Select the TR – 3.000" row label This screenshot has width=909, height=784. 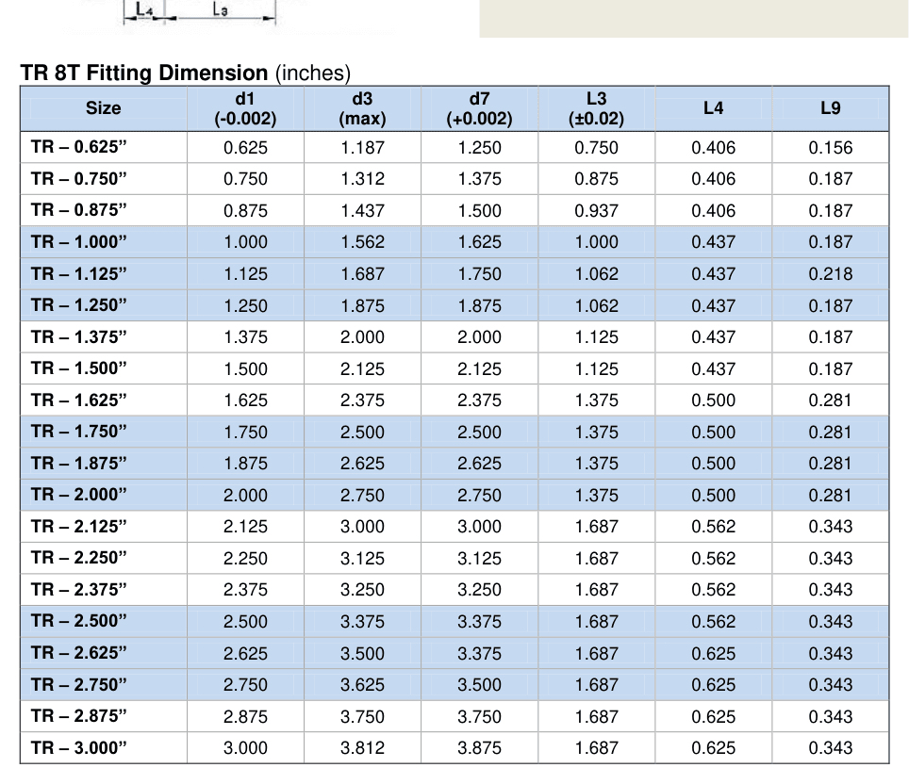click(x=79, y=747)
